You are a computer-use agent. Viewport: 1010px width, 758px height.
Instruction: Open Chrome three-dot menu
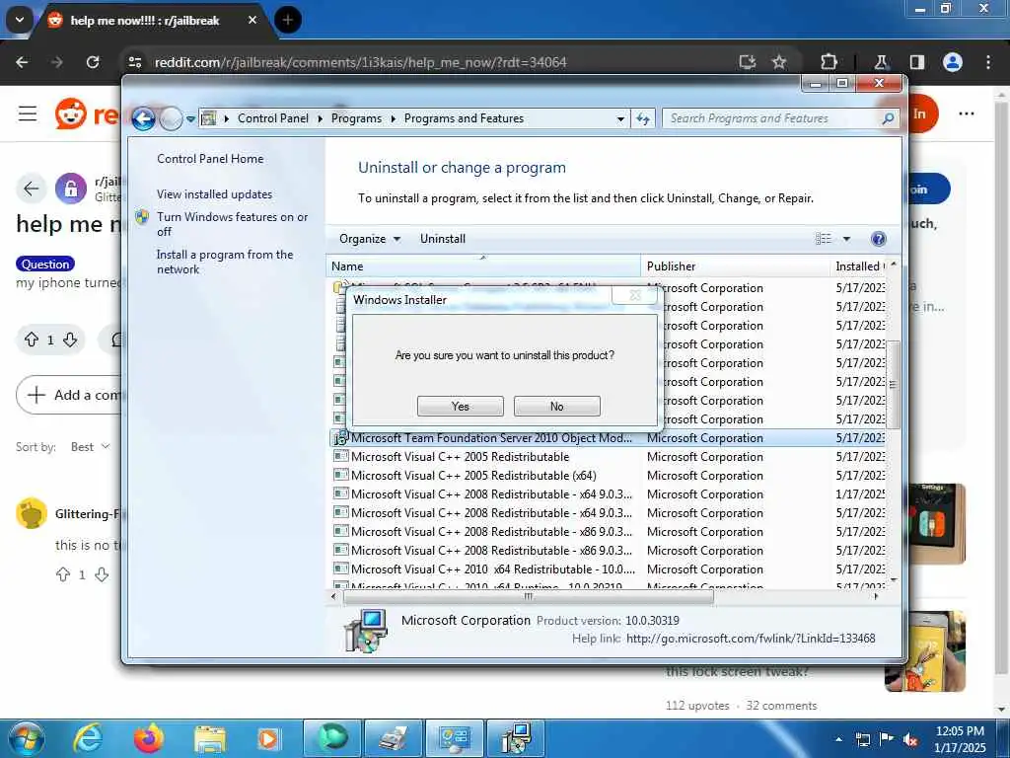coord(988,62)
